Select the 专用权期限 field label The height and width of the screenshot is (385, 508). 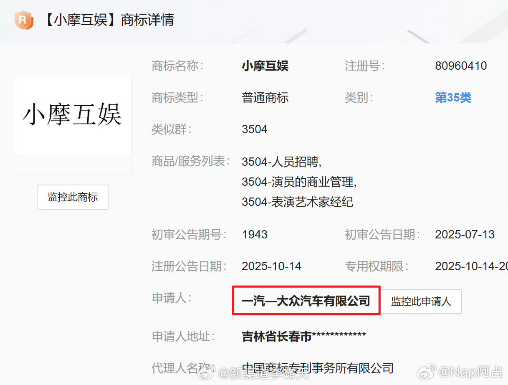coord(377,266)
